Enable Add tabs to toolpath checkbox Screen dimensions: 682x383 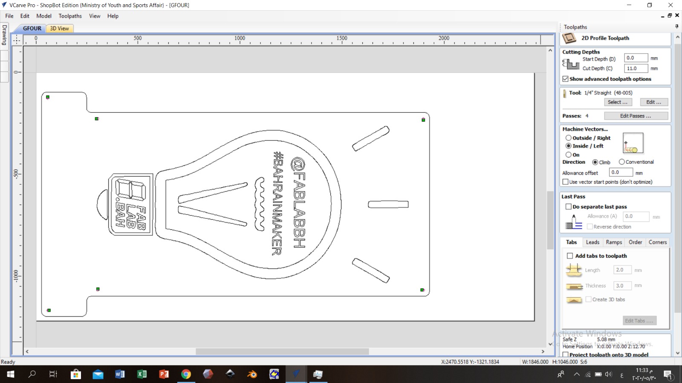[x=570, y=256]
